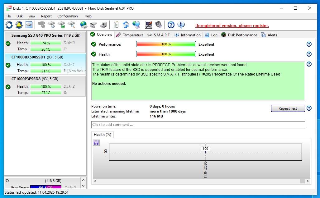Viewport: 320px width, 198px height.
Task: Click the 'Click to add comment' field
Action: 198,125
